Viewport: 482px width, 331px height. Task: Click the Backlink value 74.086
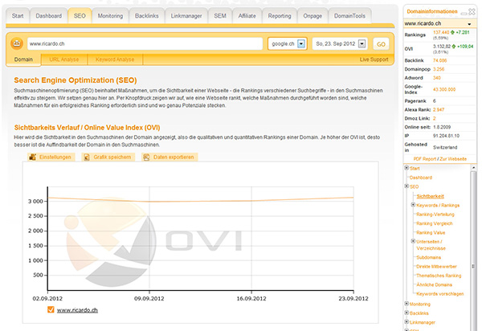click(440, 60)
